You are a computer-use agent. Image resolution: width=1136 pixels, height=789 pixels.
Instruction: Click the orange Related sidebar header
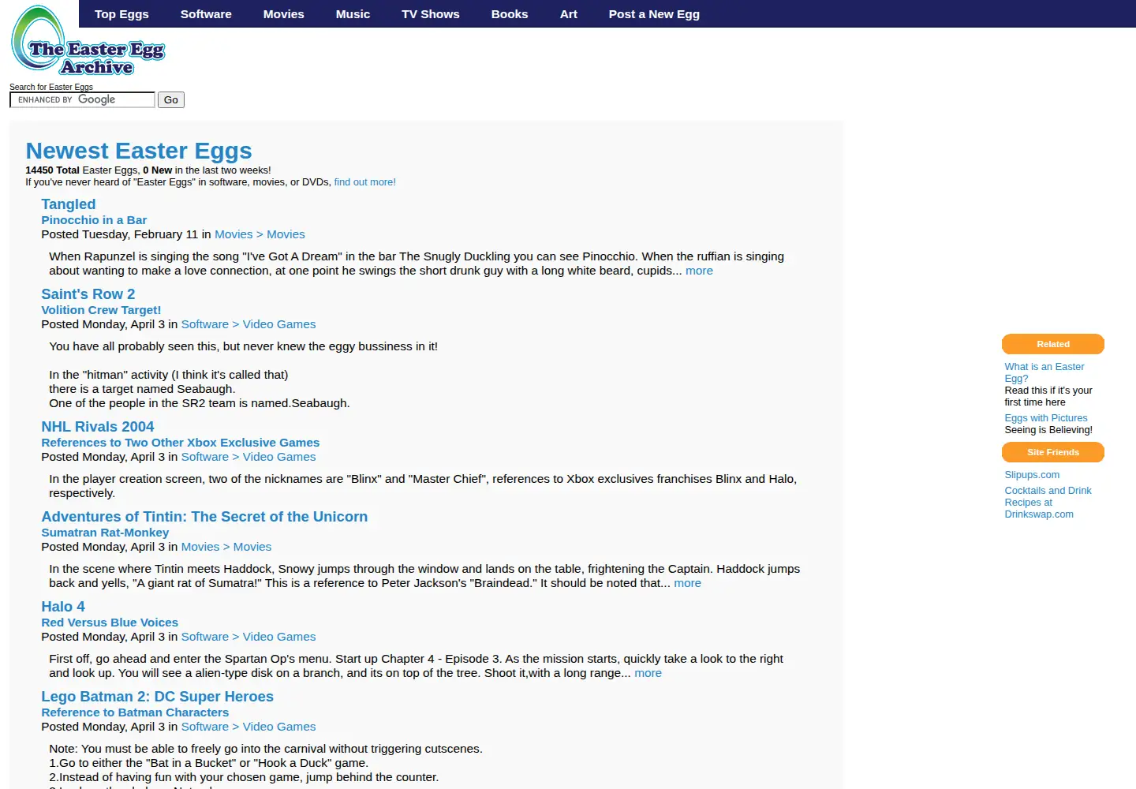[1053, 344]
